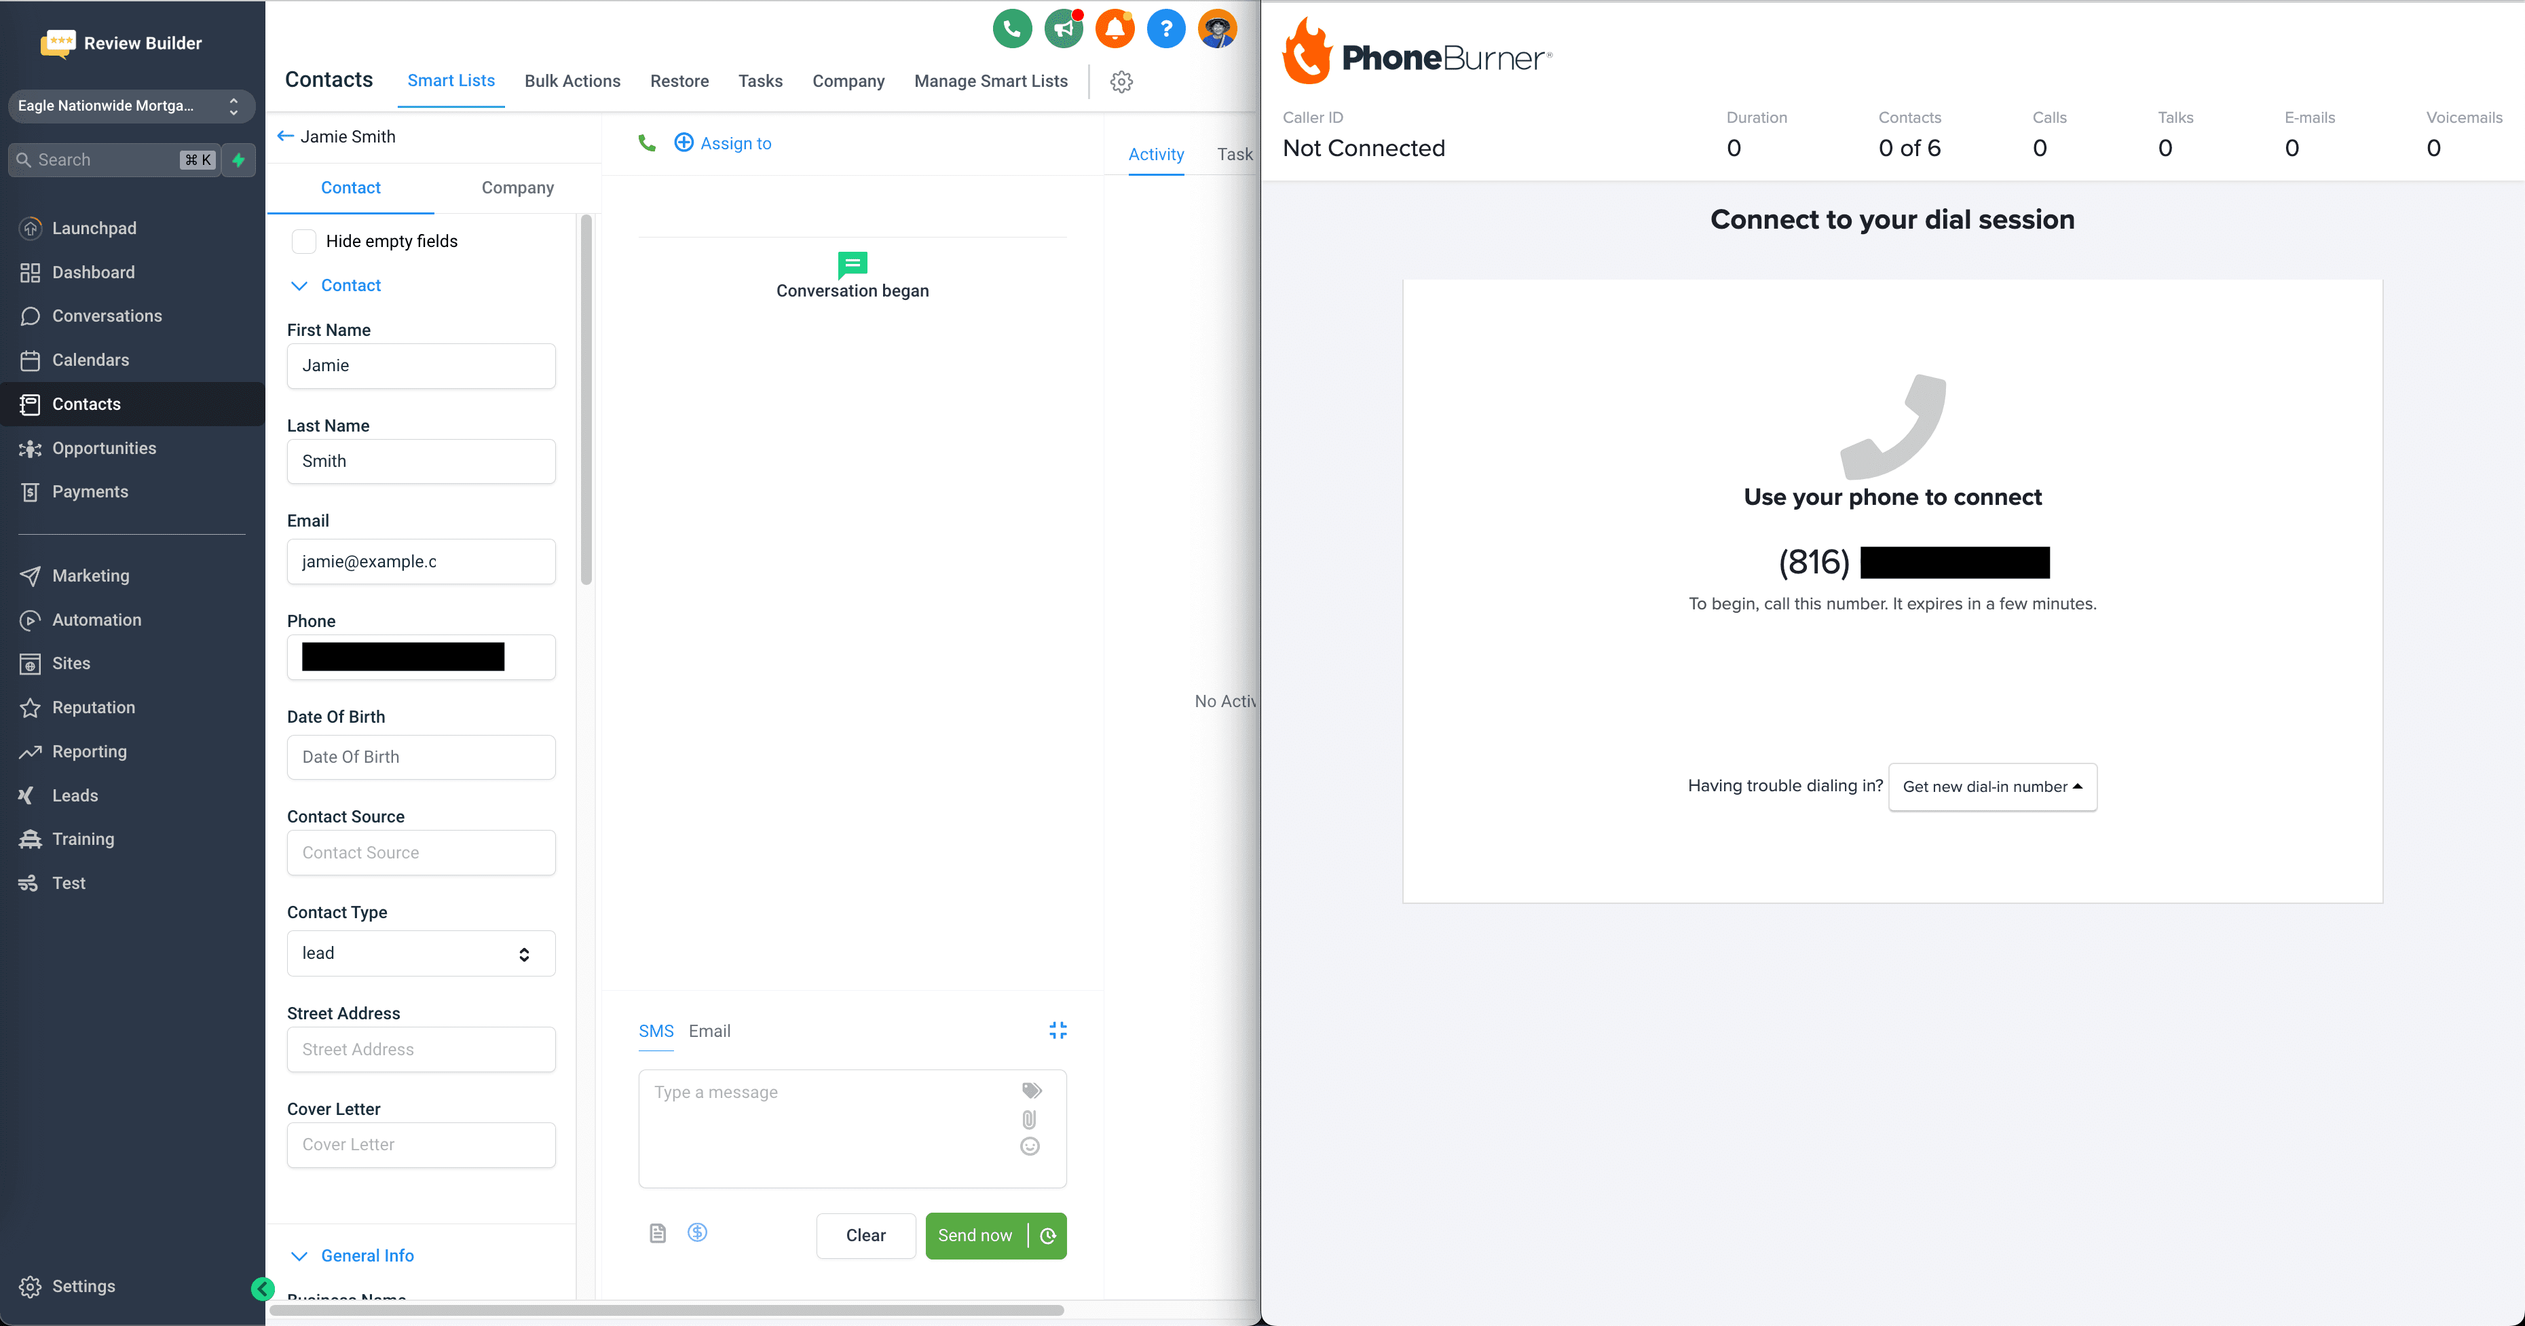Enable the assign-to contact option

tap(722, 142)
